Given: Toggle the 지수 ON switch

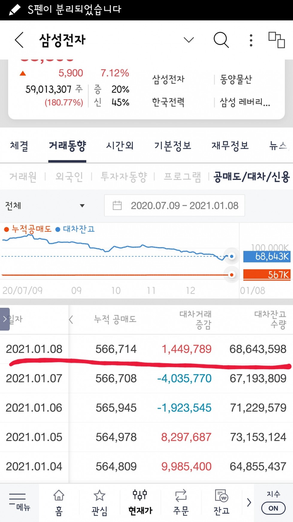Looking at the screenshot, I should pyautogui.click(x=273, y=508).
